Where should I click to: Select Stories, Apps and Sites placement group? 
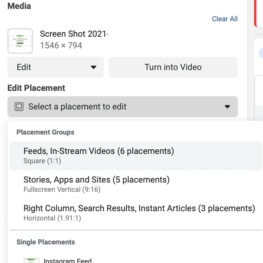(x=136, y=184)
